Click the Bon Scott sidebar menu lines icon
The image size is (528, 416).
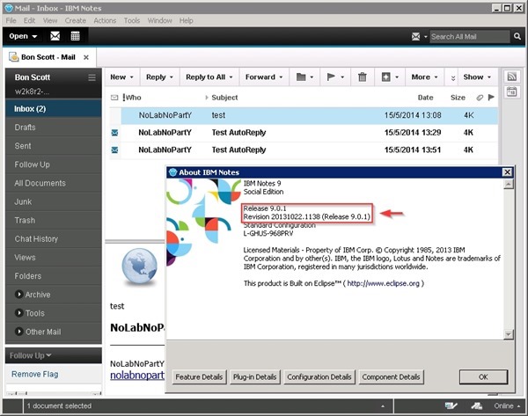(92, 77)
